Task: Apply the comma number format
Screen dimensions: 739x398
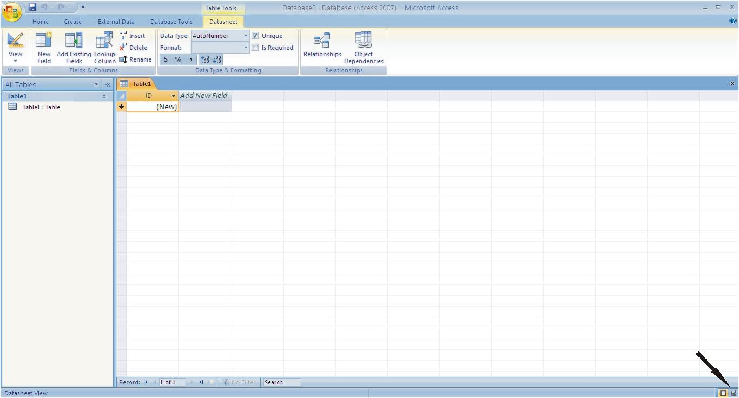Action: [190, 59]
